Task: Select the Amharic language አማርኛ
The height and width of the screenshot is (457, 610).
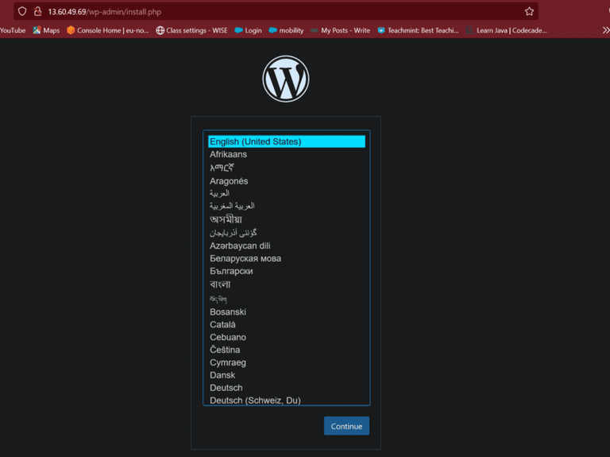Action: pyautogui.click(x=287, y=168)
